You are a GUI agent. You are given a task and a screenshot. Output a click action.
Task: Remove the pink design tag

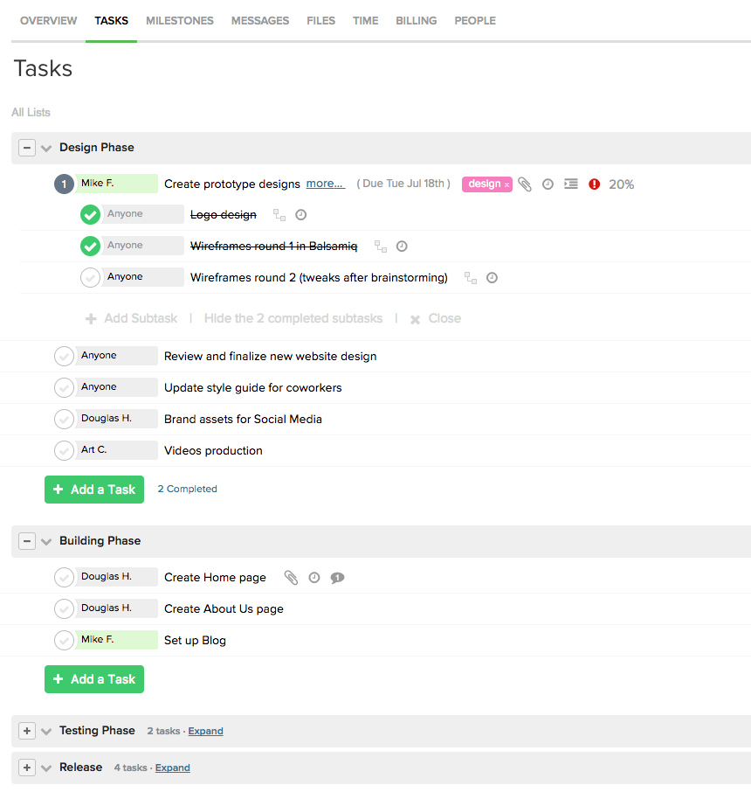pos(506,185)
